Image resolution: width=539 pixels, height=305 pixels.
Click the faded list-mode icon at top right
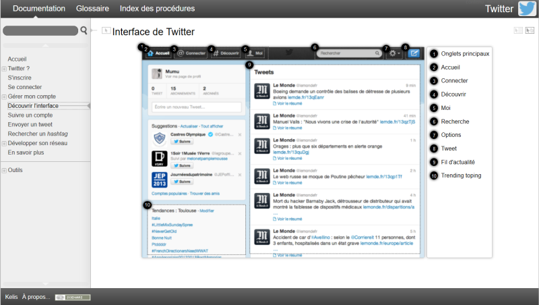click(x=518, y=30)
